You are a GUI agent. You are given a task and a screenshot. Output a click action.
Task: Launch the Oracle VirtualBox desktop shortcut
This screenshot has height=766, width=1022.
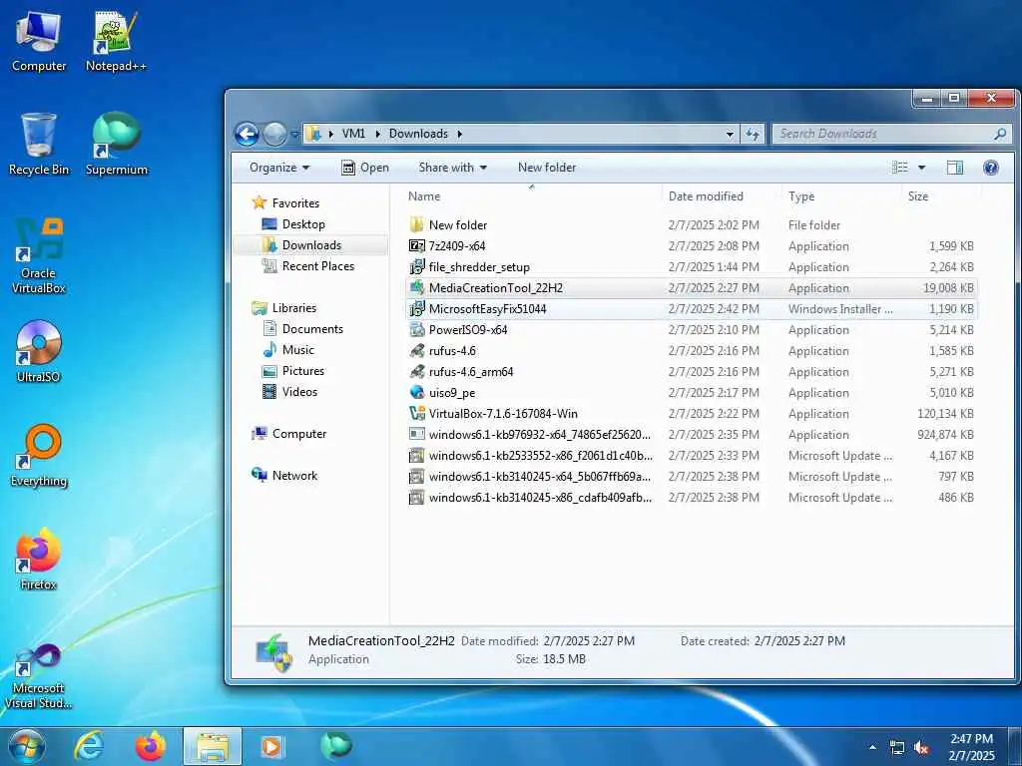tap(39, 256)
